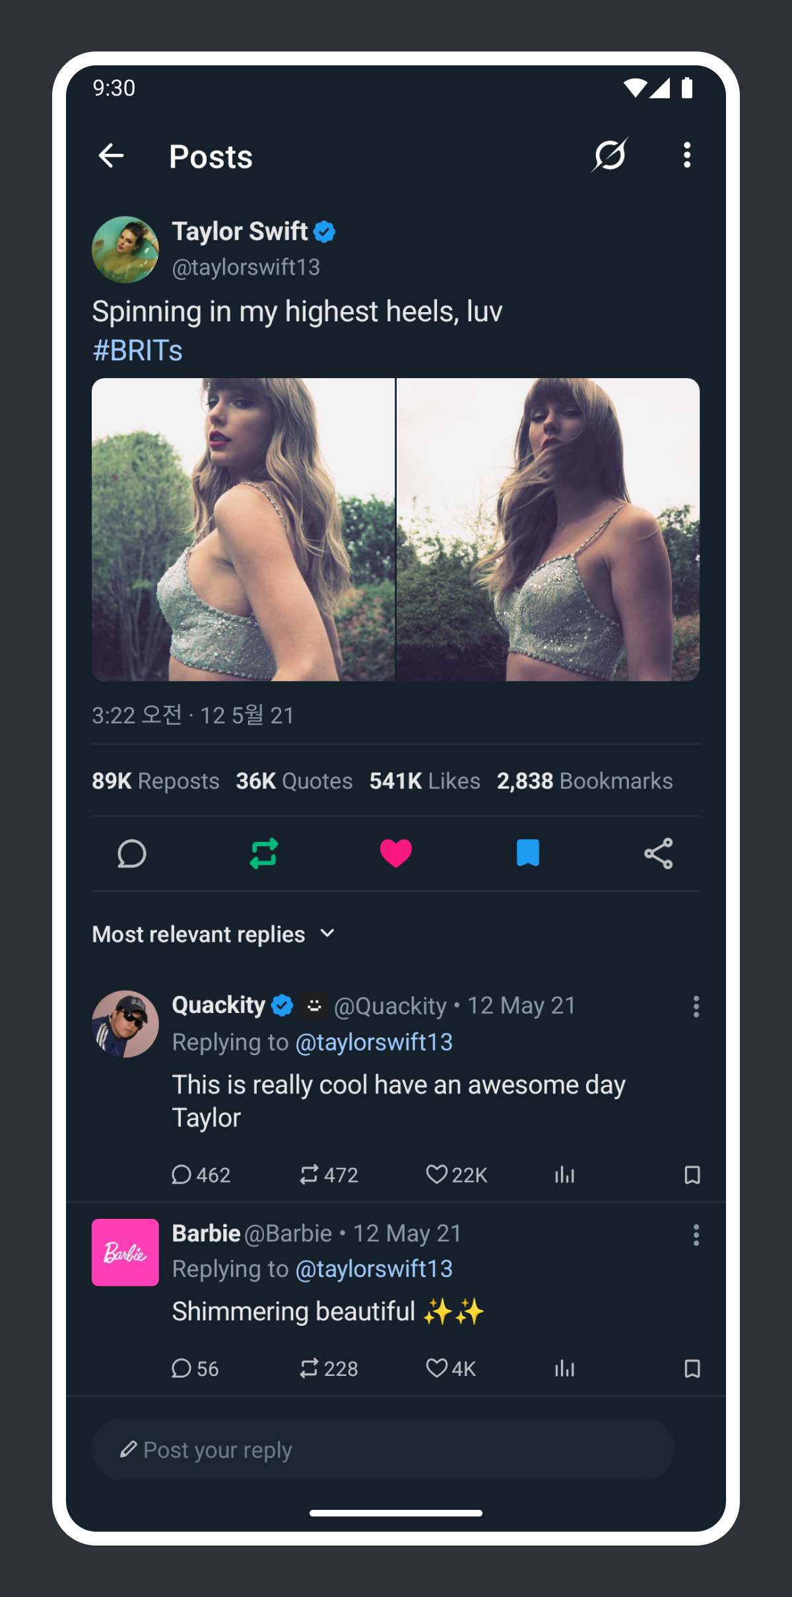Screen dimensions: 792x1597
Task: Tap the Post your reply field
Action: pyautogui.click(x=383, y=1449)
